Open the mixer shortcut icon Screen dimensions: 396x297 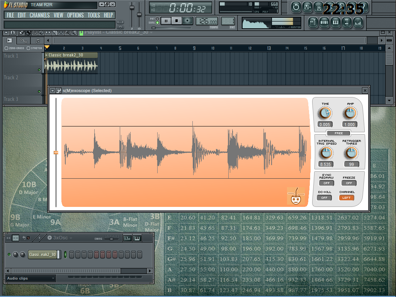click(x=358, y=22)
